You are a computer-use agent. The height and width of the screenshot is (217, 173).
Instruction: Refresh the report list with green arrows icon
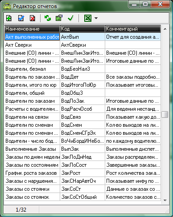(x=48, y=18)
